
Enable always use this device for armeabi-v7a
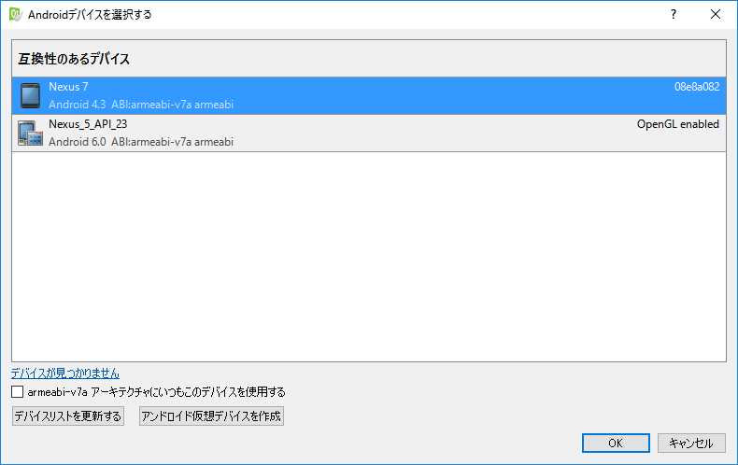pos(18,391)
